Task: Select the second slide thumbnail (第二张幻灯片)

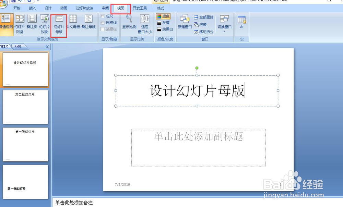Action: point(25,107)
